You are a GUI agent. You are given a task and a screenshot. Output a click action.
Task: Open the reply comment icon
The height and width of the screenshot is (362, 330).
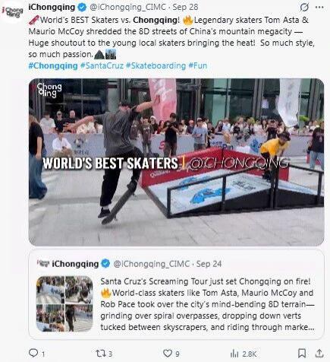33,353
